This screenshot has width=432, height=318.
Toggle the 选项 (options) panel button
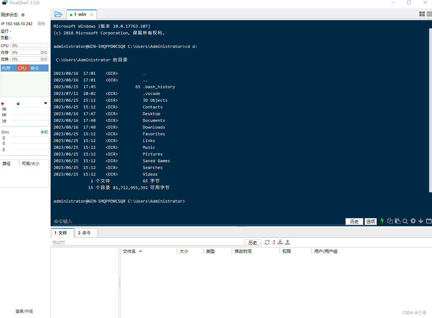pos(370,221)
